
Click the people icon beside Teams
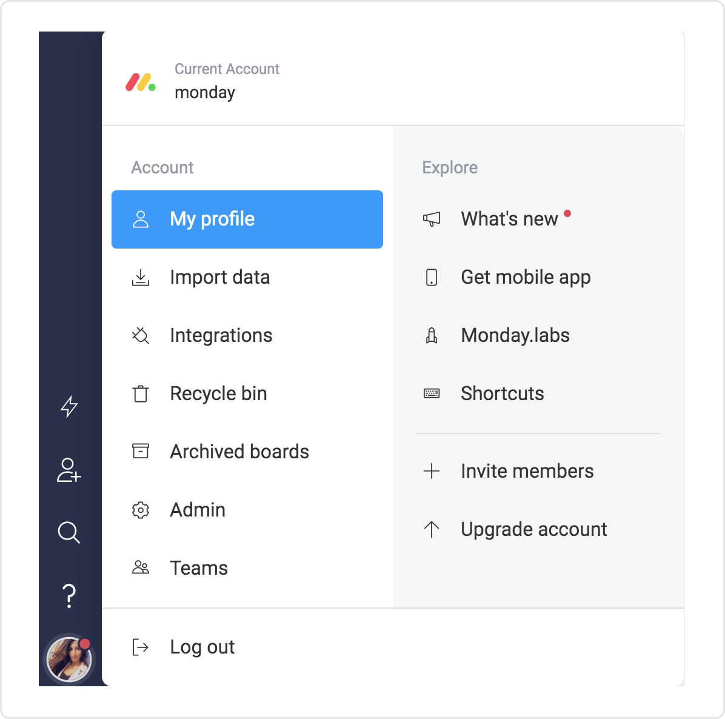tap(141, 567)
